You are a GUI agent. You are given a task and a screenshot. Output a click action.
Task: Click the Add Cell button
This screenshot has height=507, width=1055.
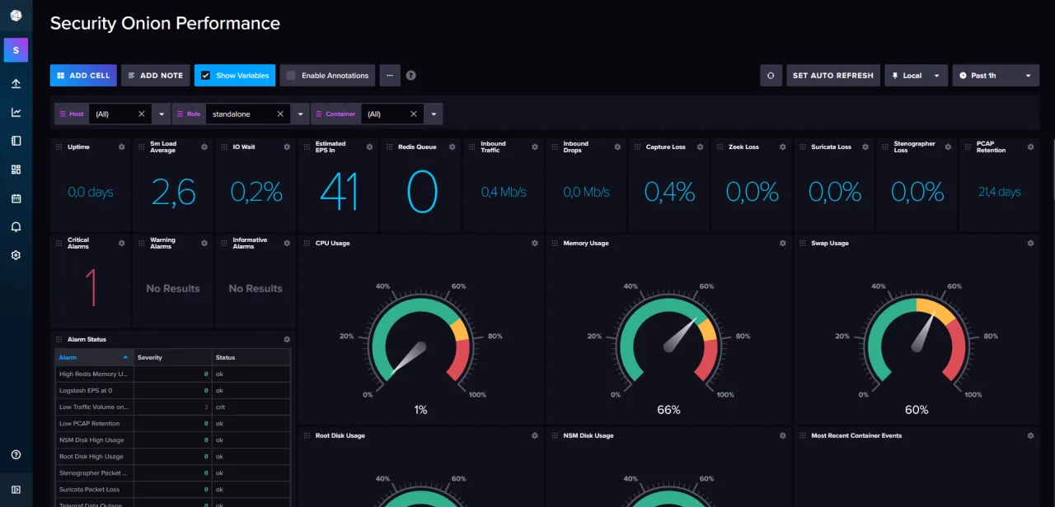point(82,76)
